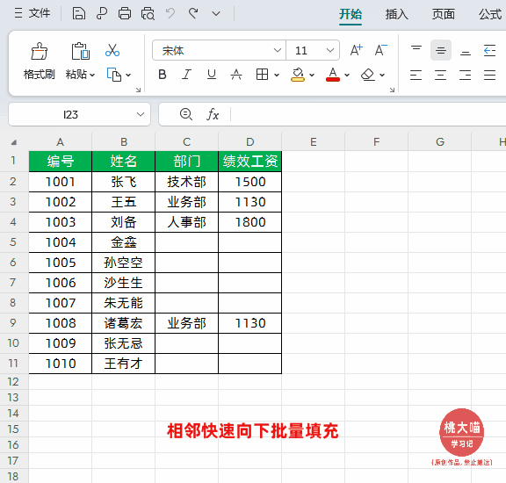Expand the Borders dropdown arrow
Viewport: 506px width, 483px height.
pyautogui.click(x=277, y=76)
